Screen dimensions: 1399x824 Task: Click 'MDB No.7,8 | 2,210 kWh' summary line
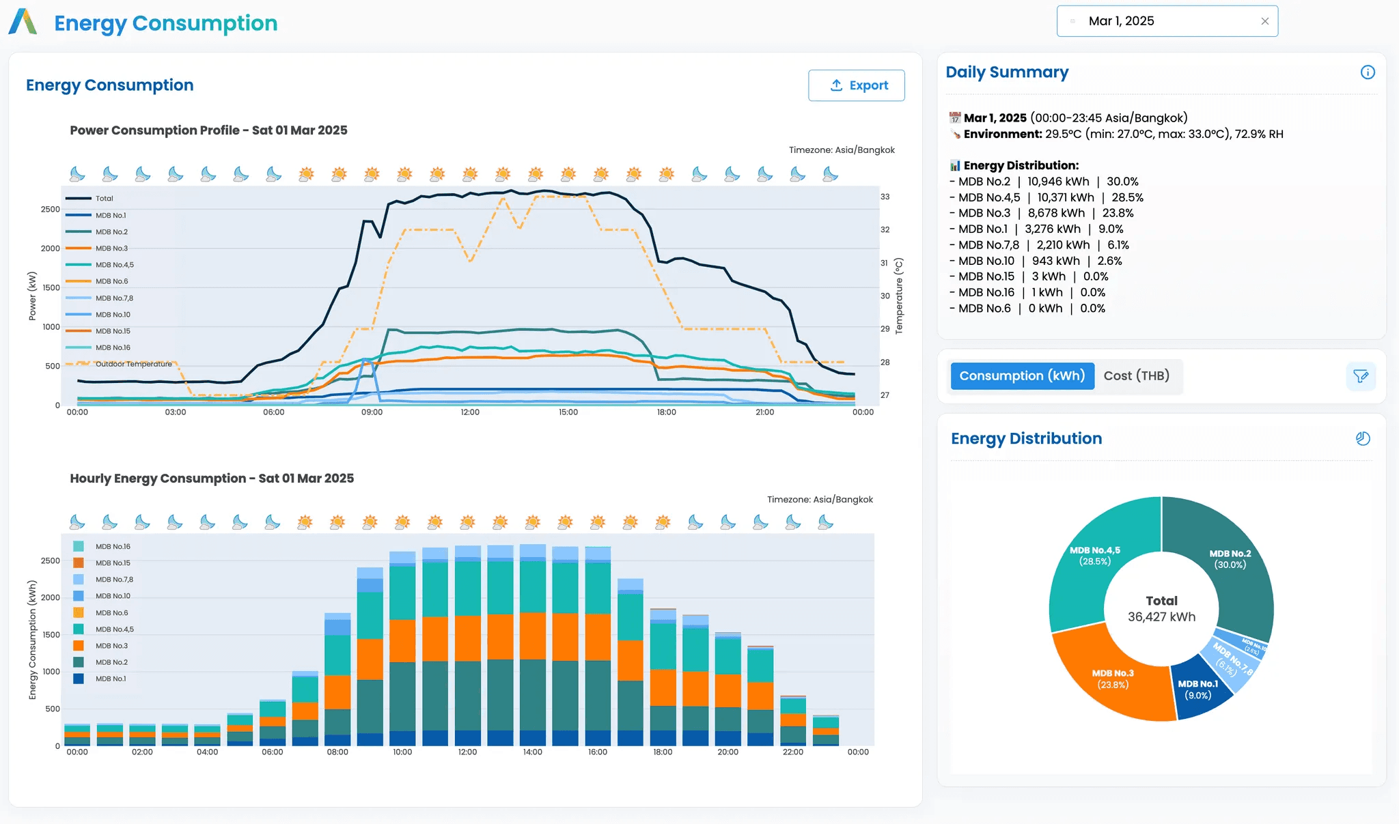[1039, 245]
